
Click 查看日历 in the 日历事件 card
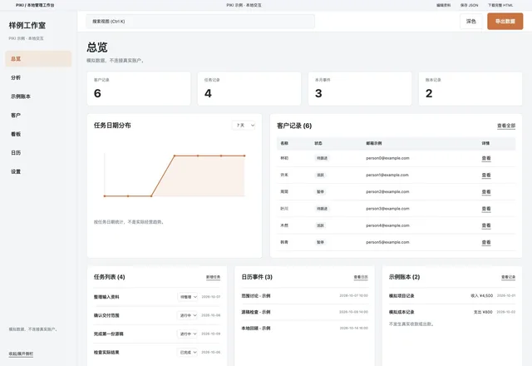click(361, 277)
